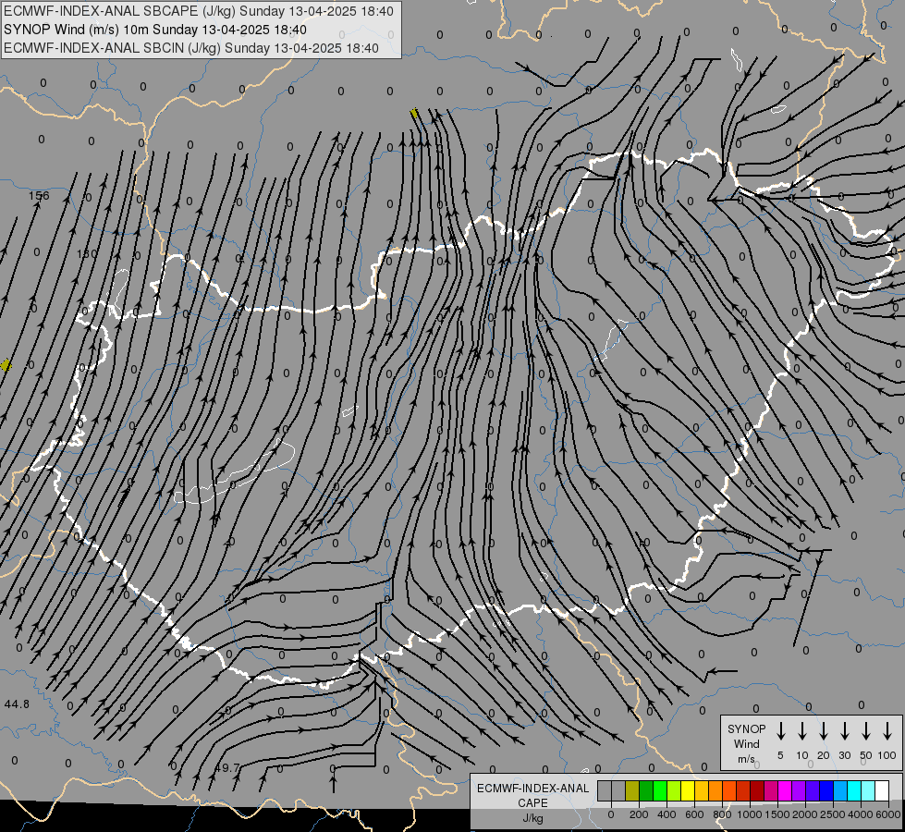Click the wind arrow above the 30 m/s label
The height and width of the screenshot is (832, 905).
point(844,731)
